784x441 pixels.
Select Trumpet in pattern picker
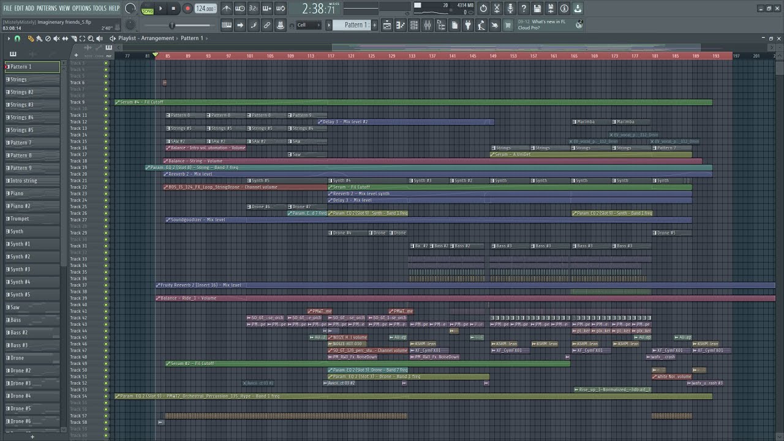32,219
